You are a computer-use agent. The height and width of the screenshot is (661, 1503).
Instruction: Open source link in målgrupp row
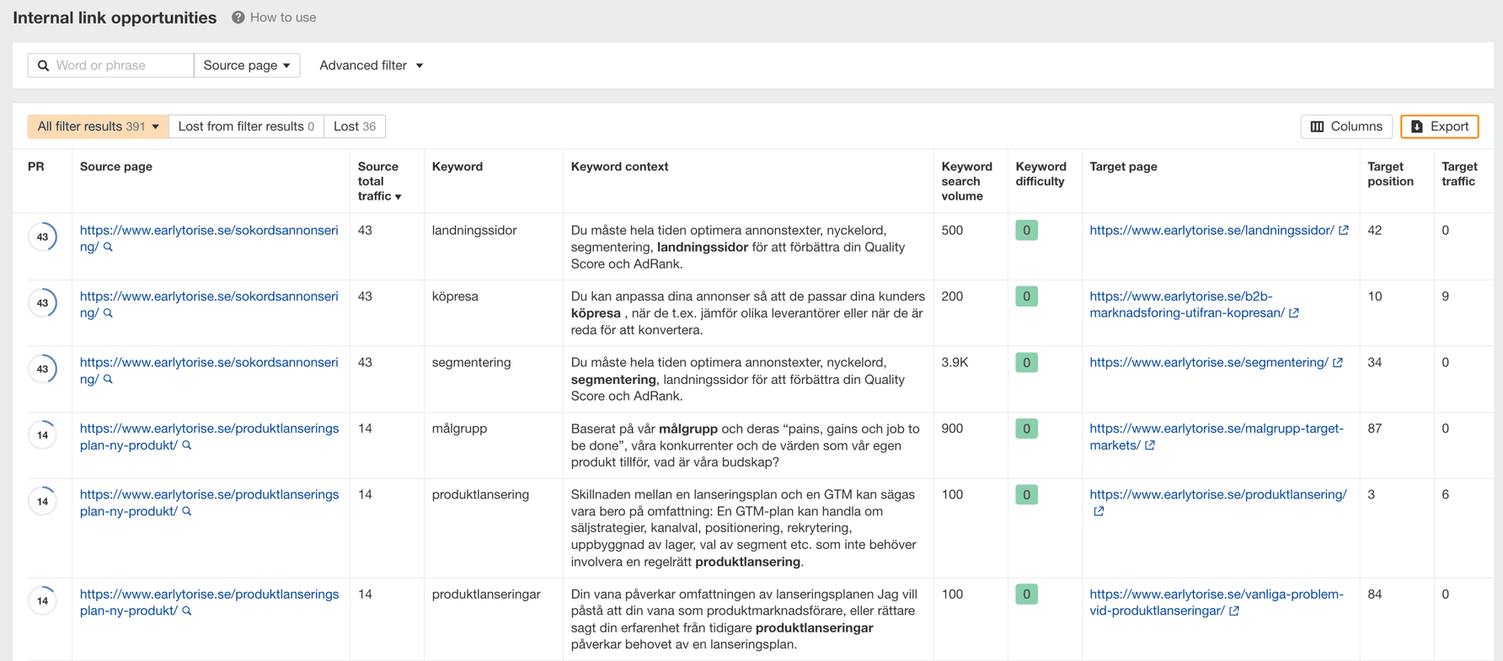click(x=209, y=436)
